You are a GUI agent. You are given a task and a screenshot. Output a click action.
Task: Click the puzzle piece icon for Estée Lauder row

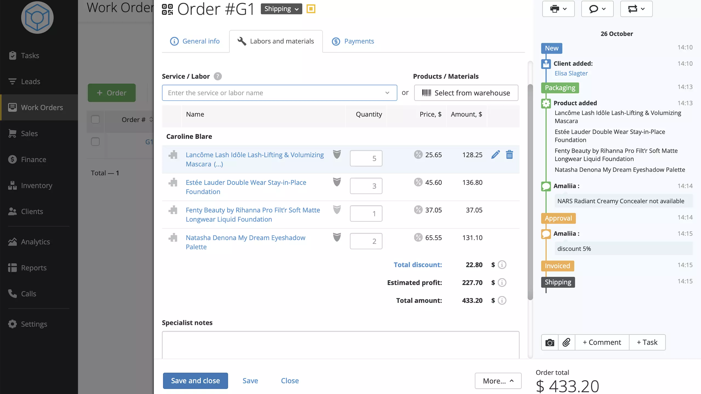click(x=173, y=182)
